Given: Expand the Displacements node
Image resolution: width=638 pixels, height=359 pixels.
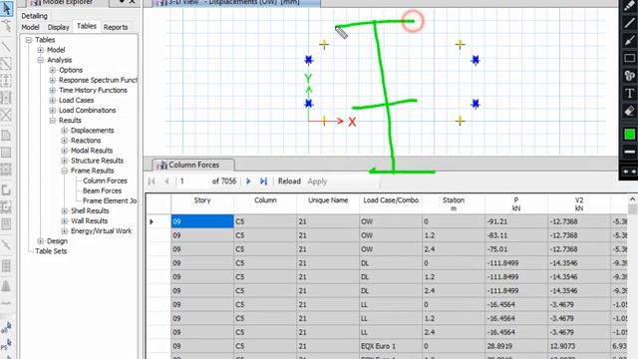Looking at the screenshot, I should point(64,131).
